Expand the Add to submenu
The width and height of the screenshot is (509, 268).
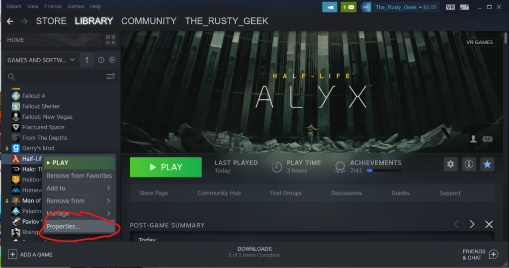[79, 188]
